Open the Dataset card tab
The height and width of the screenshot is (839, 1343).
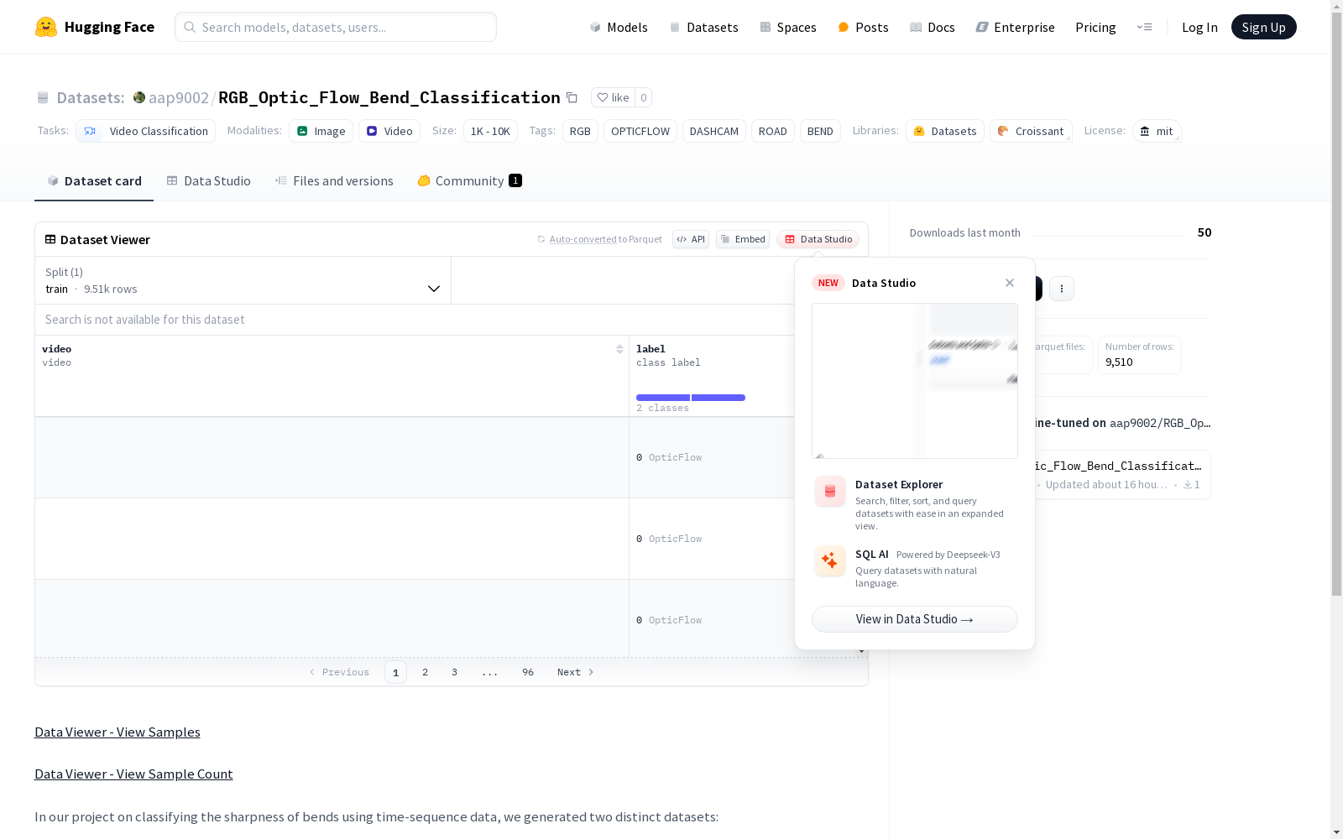point(94,181)
